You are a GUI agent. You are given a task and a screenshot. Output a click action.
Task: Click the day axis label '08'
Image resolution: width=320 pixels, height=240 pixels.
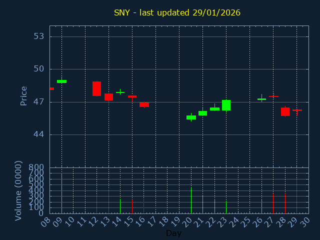(45, 222)
